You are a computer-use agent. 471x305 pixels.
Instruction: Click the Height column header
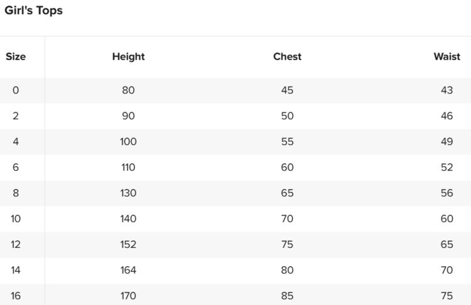(128, 56)
